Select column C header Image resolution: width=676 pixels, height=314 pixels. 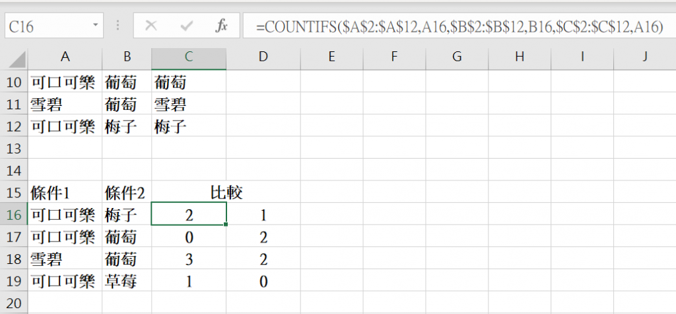click(189, 58)
